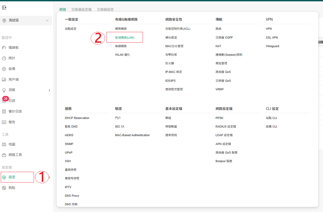Open 門戶 under 驗證
The height and width of the screenshot is (212, 323).
[x=118, y=118]
